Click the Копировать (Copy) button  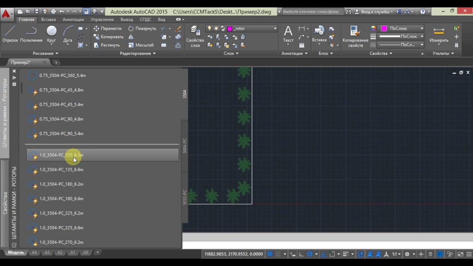[x=108, y=37]
